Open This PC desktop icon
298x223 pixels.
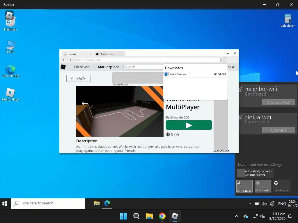pos(10,47)
